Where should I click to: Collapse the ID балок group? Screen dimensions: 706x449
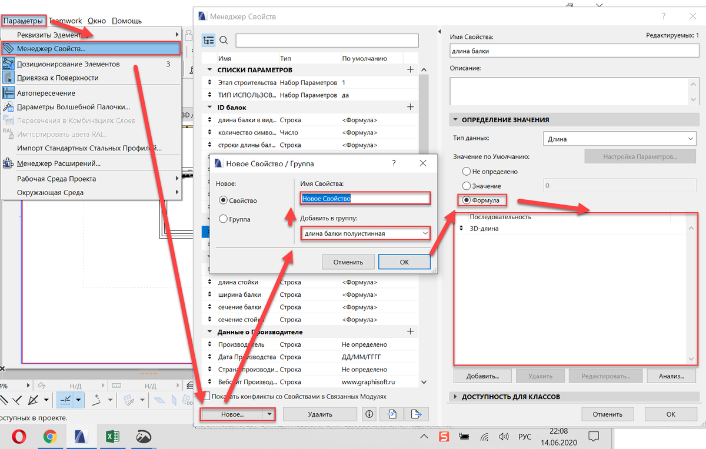[x=209, y=107]
